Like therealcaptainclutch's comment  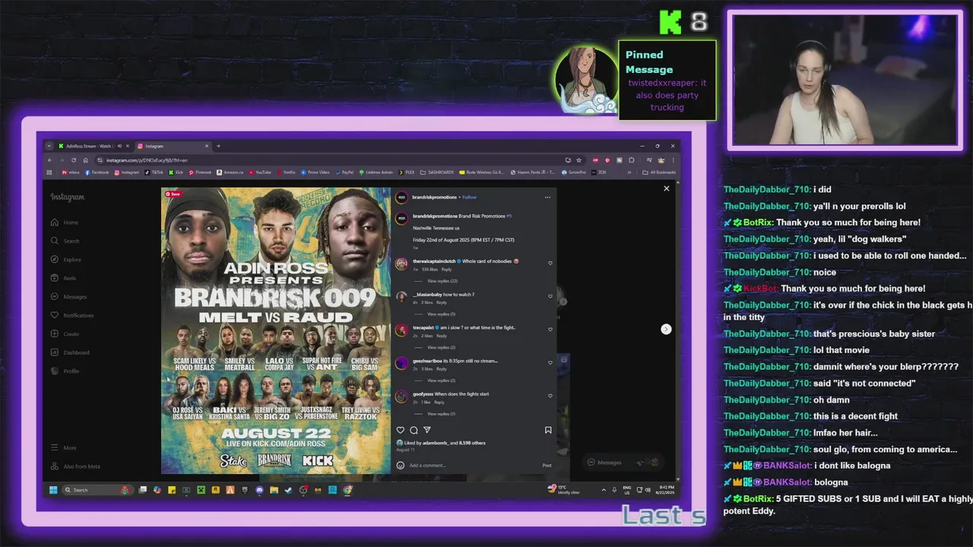(x=550, y=263)
